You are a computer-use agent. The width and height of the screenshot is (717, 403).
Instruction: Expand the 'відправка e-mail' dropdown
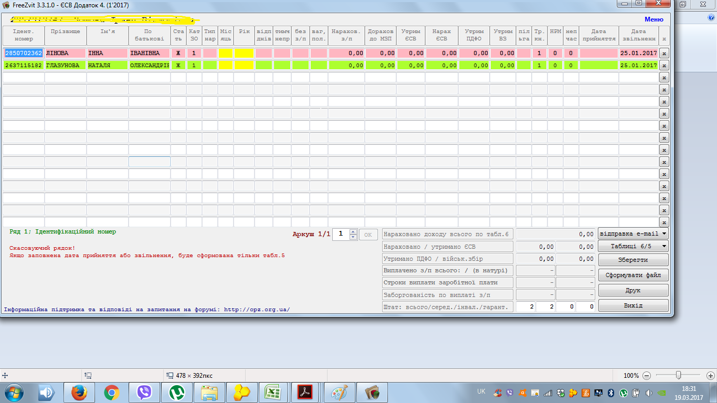pos(633,234)
